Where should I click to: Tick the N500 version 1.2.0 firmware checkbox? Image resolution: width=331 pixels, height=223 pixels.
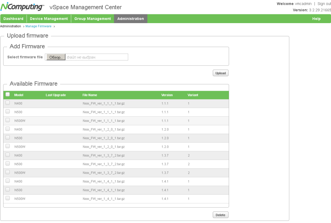click(8, 137)
